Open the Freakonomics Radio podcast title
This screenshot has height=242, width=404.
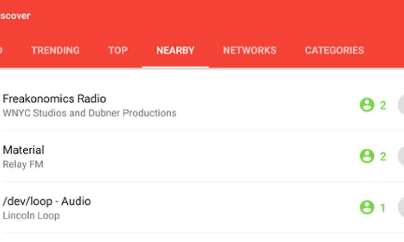(55, 99)
